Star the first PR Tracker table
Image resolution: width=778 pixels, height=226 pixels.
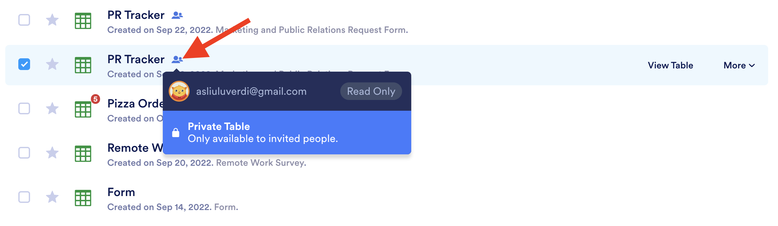pos(52,20)
